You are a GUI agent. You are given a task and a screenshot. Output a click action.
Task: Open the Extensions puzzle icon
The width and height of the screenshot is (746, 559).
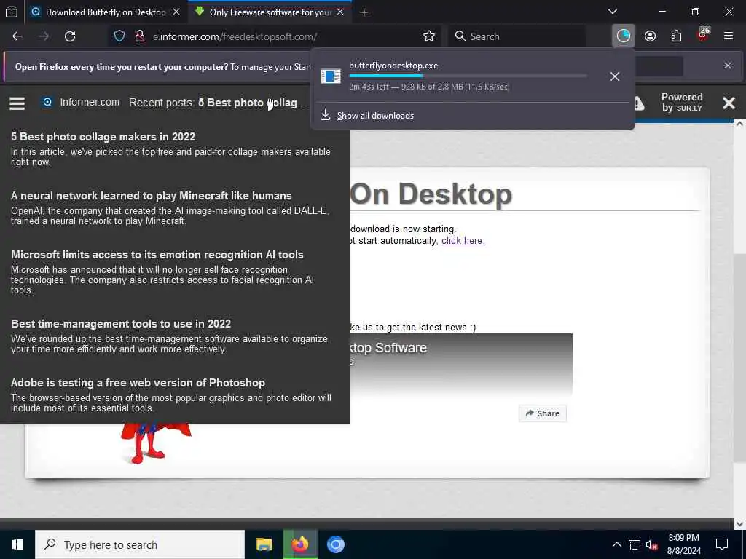[676, 36]
